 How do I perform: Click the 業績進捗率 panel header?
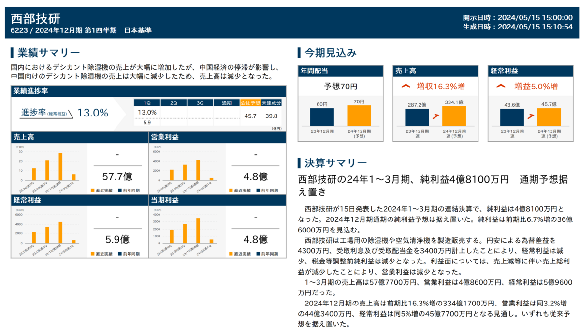coord(148,91)
